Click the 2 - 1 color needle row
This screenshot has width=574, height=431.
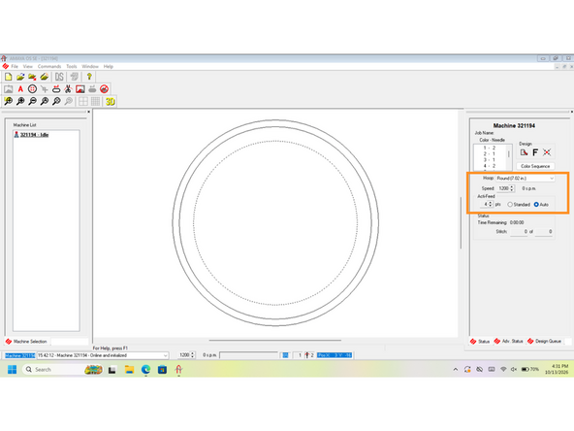490,154
